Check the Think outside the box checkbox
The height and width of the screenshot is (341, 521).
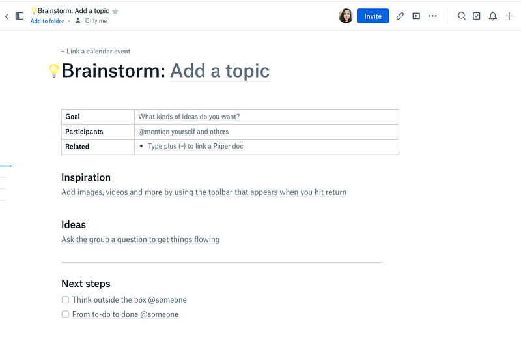pos(65,300)
